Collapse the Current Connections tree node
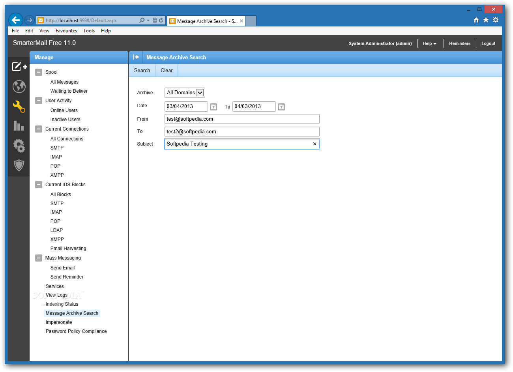The width and height of the screenshot is (513, 372). [39, 129]
